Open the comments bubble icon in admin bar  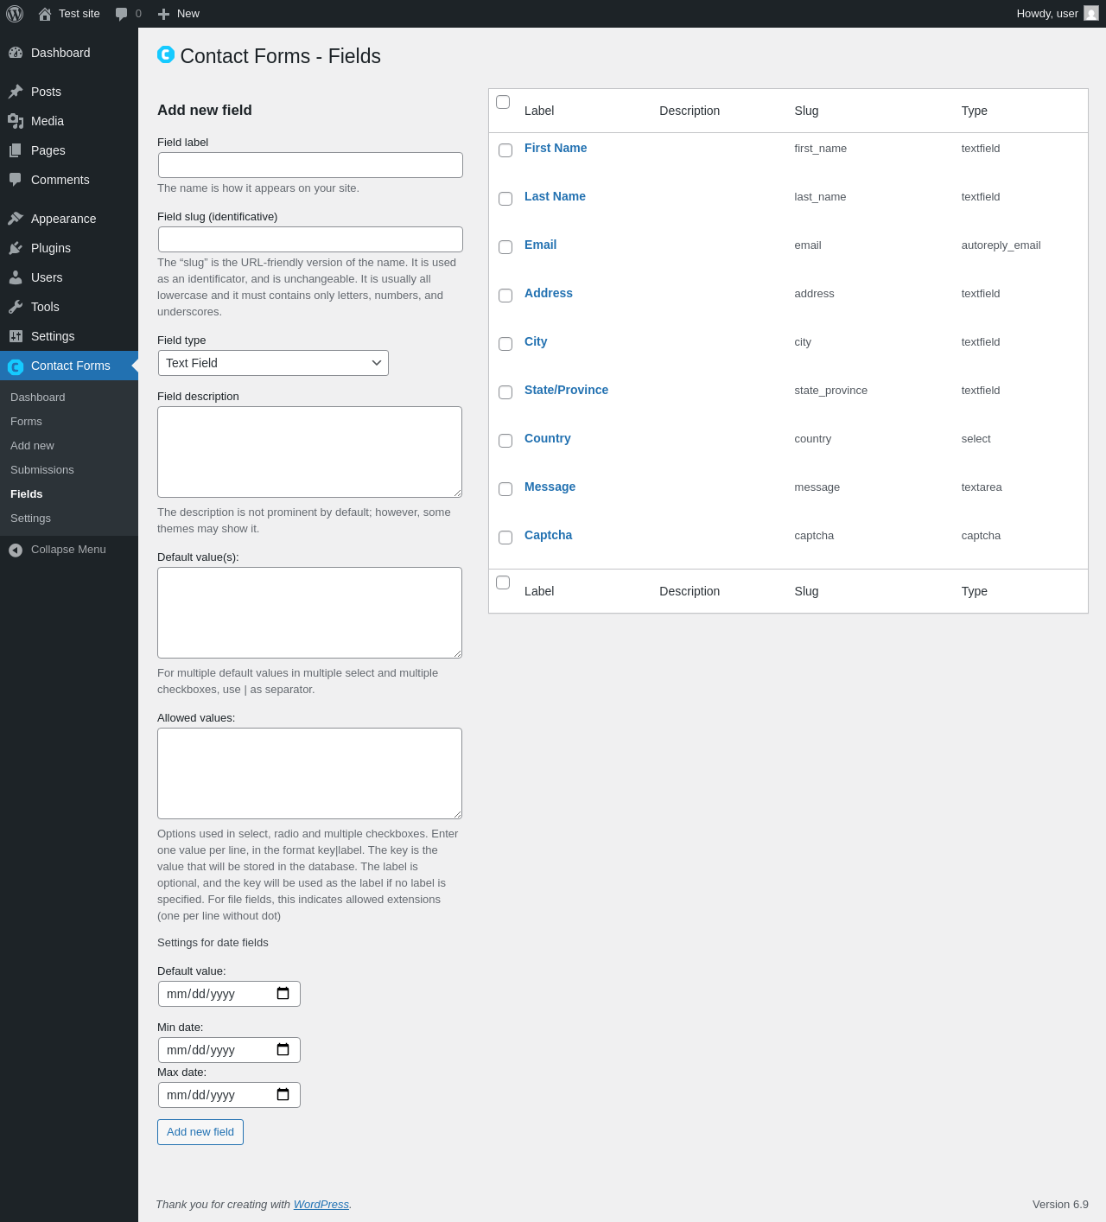pos(121,14)
